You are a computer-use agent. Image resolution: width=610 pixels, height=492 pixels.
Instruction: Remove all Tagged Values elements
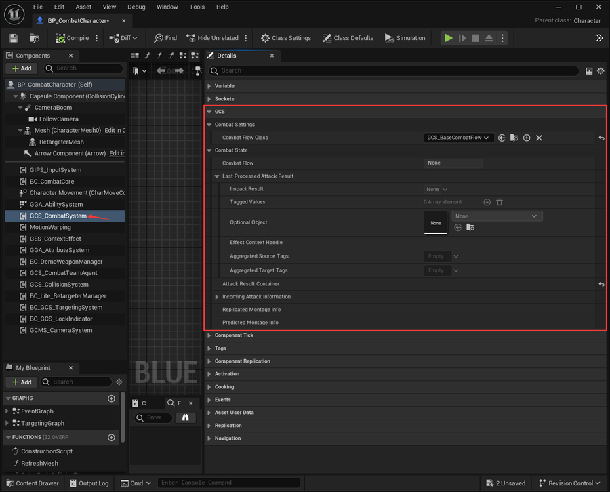(500, 202)
